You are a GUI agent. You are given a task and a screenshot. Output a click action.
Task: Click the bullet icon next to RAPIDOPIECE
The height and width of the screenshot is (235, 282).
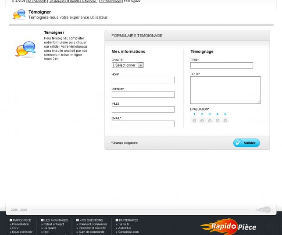[11, 220]
